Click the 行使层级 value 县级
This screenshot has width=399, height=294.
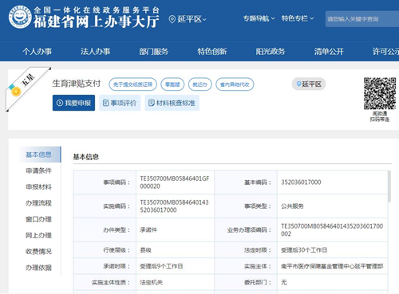[146, 250]
